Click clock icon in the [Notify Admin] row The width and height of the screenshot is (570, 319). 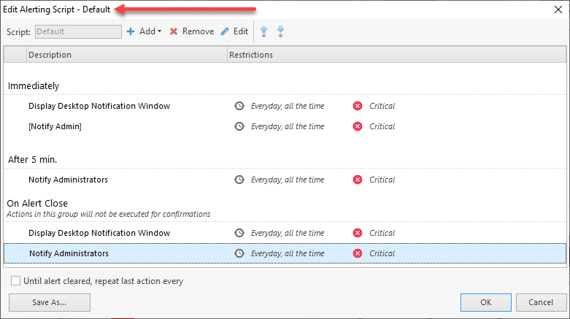click(239, 126)
